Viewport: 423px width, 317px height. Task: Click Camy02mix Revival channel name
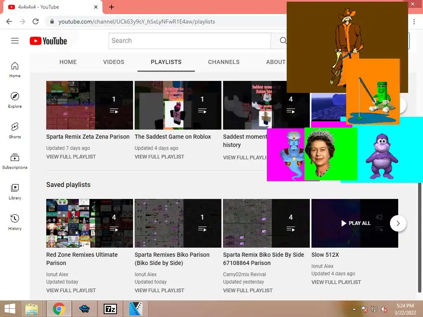[245, 274]
